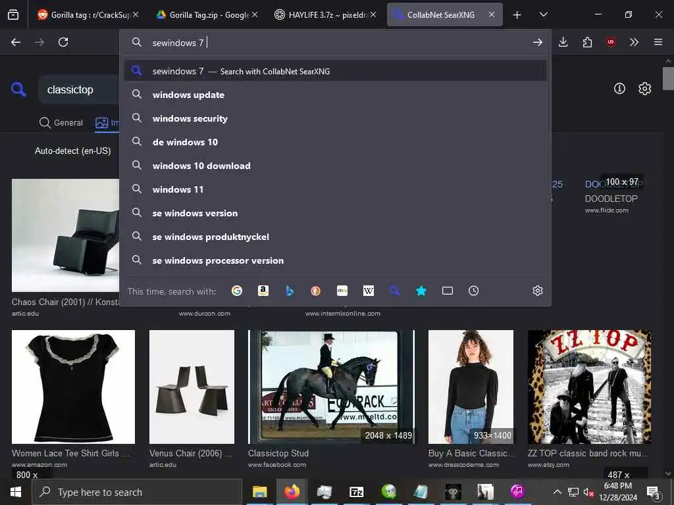Open ZZ TOP classic band image
This screenshot has width=674, height=505.
coord(589,387)
